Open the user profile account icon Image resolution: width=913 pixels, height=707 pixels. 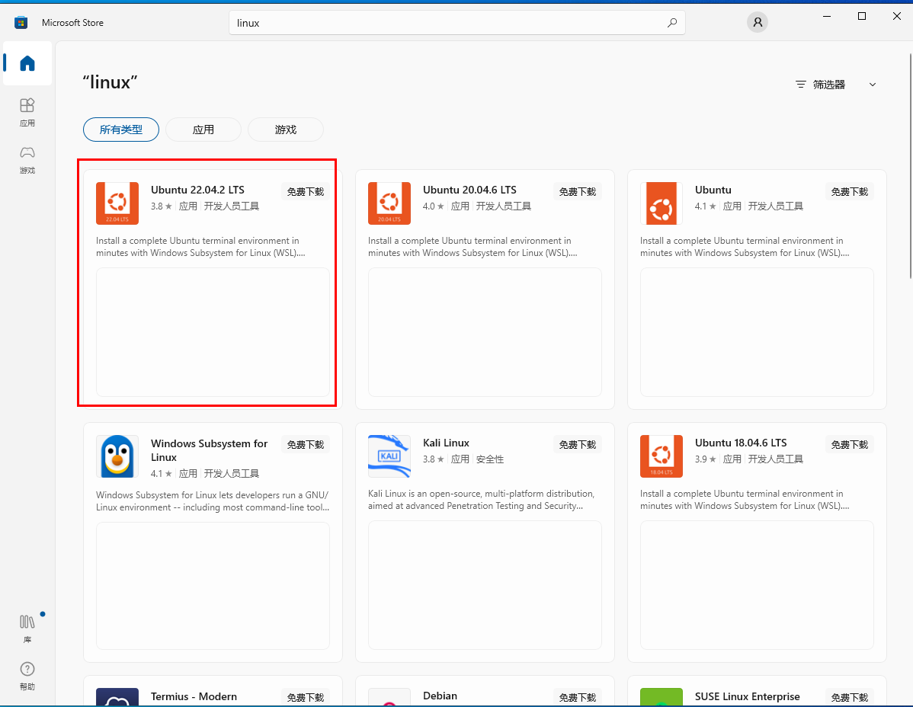[757, 23]
